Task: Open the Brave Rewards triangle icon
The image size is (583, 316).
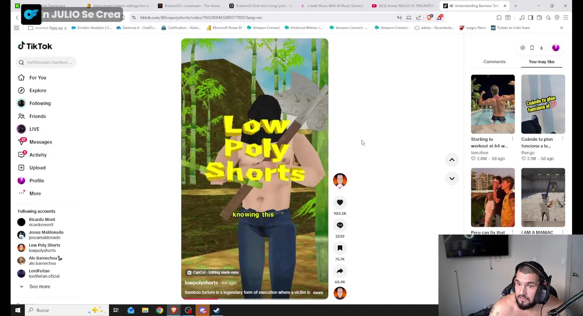Action: [440, 18]
